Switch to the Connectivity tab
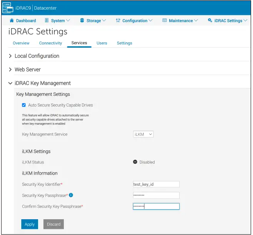 coord(50,43)
